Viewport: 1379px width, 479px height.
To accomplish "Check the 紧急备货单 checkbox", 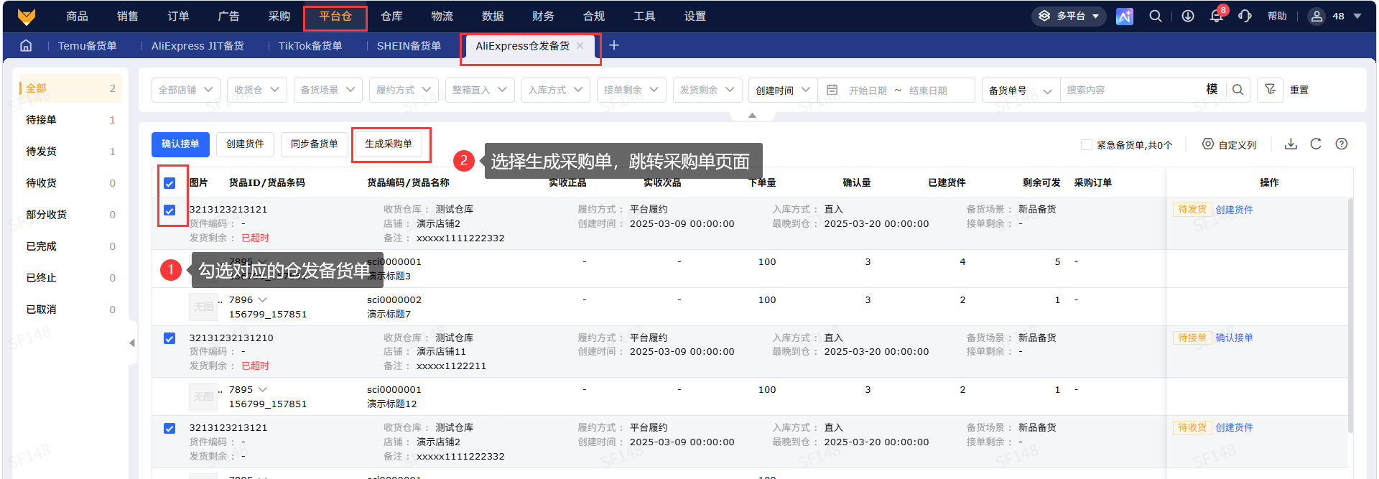I will (x=1087, y=144).
